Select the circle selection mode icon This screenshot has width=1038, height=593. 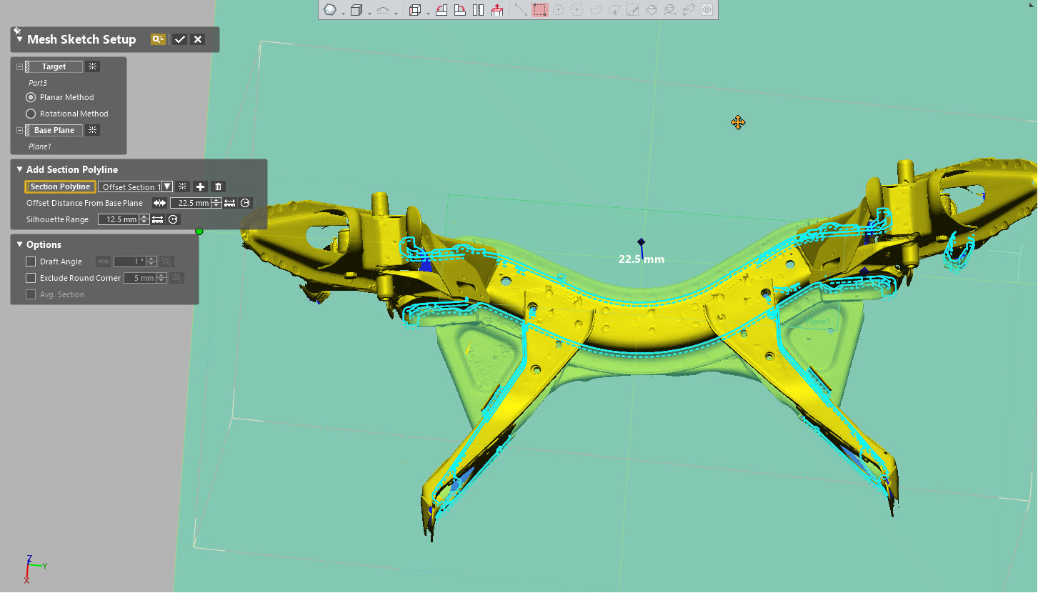click(x=558, y=10)
